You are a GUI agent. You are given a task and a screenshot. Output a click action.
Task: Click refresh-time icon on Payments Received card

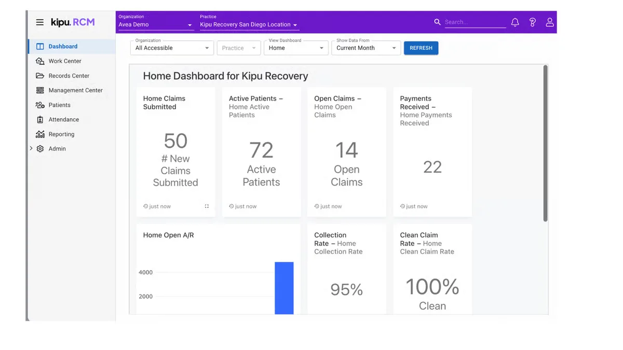[x=402, y=206]
